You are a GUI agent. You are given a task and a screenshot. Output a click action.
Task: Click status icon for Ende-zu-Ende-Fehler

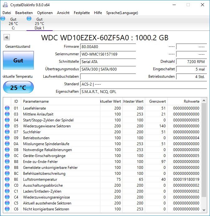click(x=7, y=161)
